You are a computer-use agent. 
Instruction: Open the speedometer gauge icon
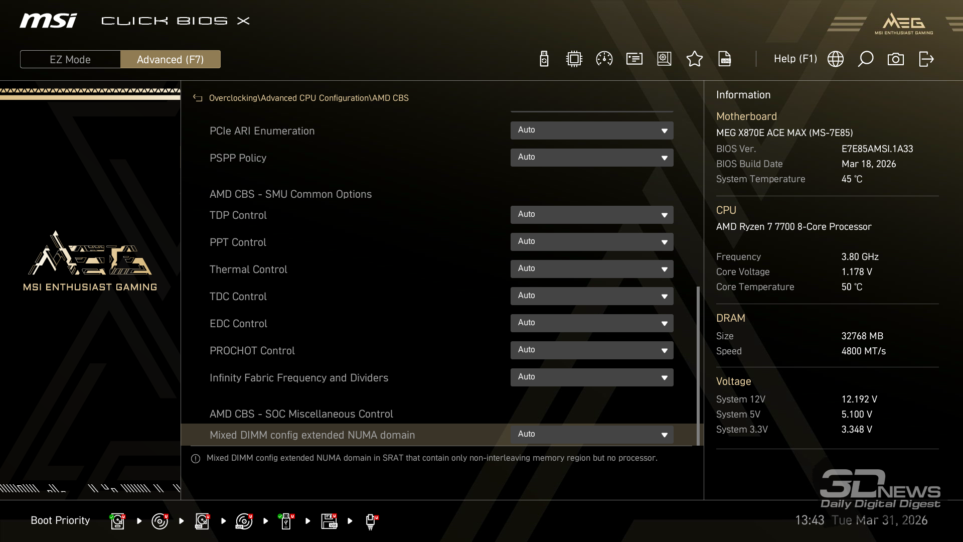[604, 59]
